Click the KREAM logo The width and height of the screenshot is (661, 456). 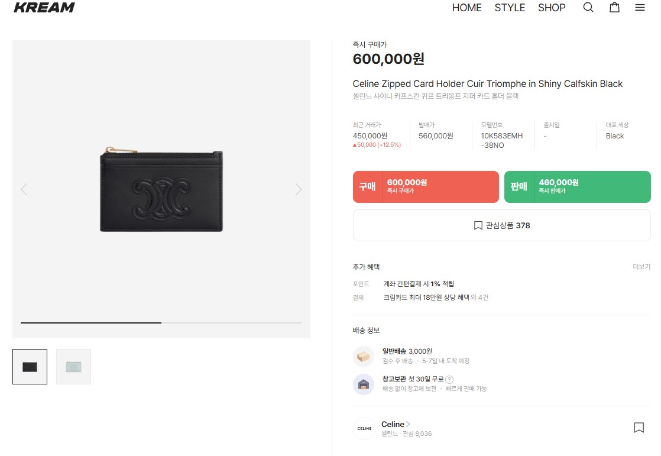pyautogui.click(x=44, y=8)
